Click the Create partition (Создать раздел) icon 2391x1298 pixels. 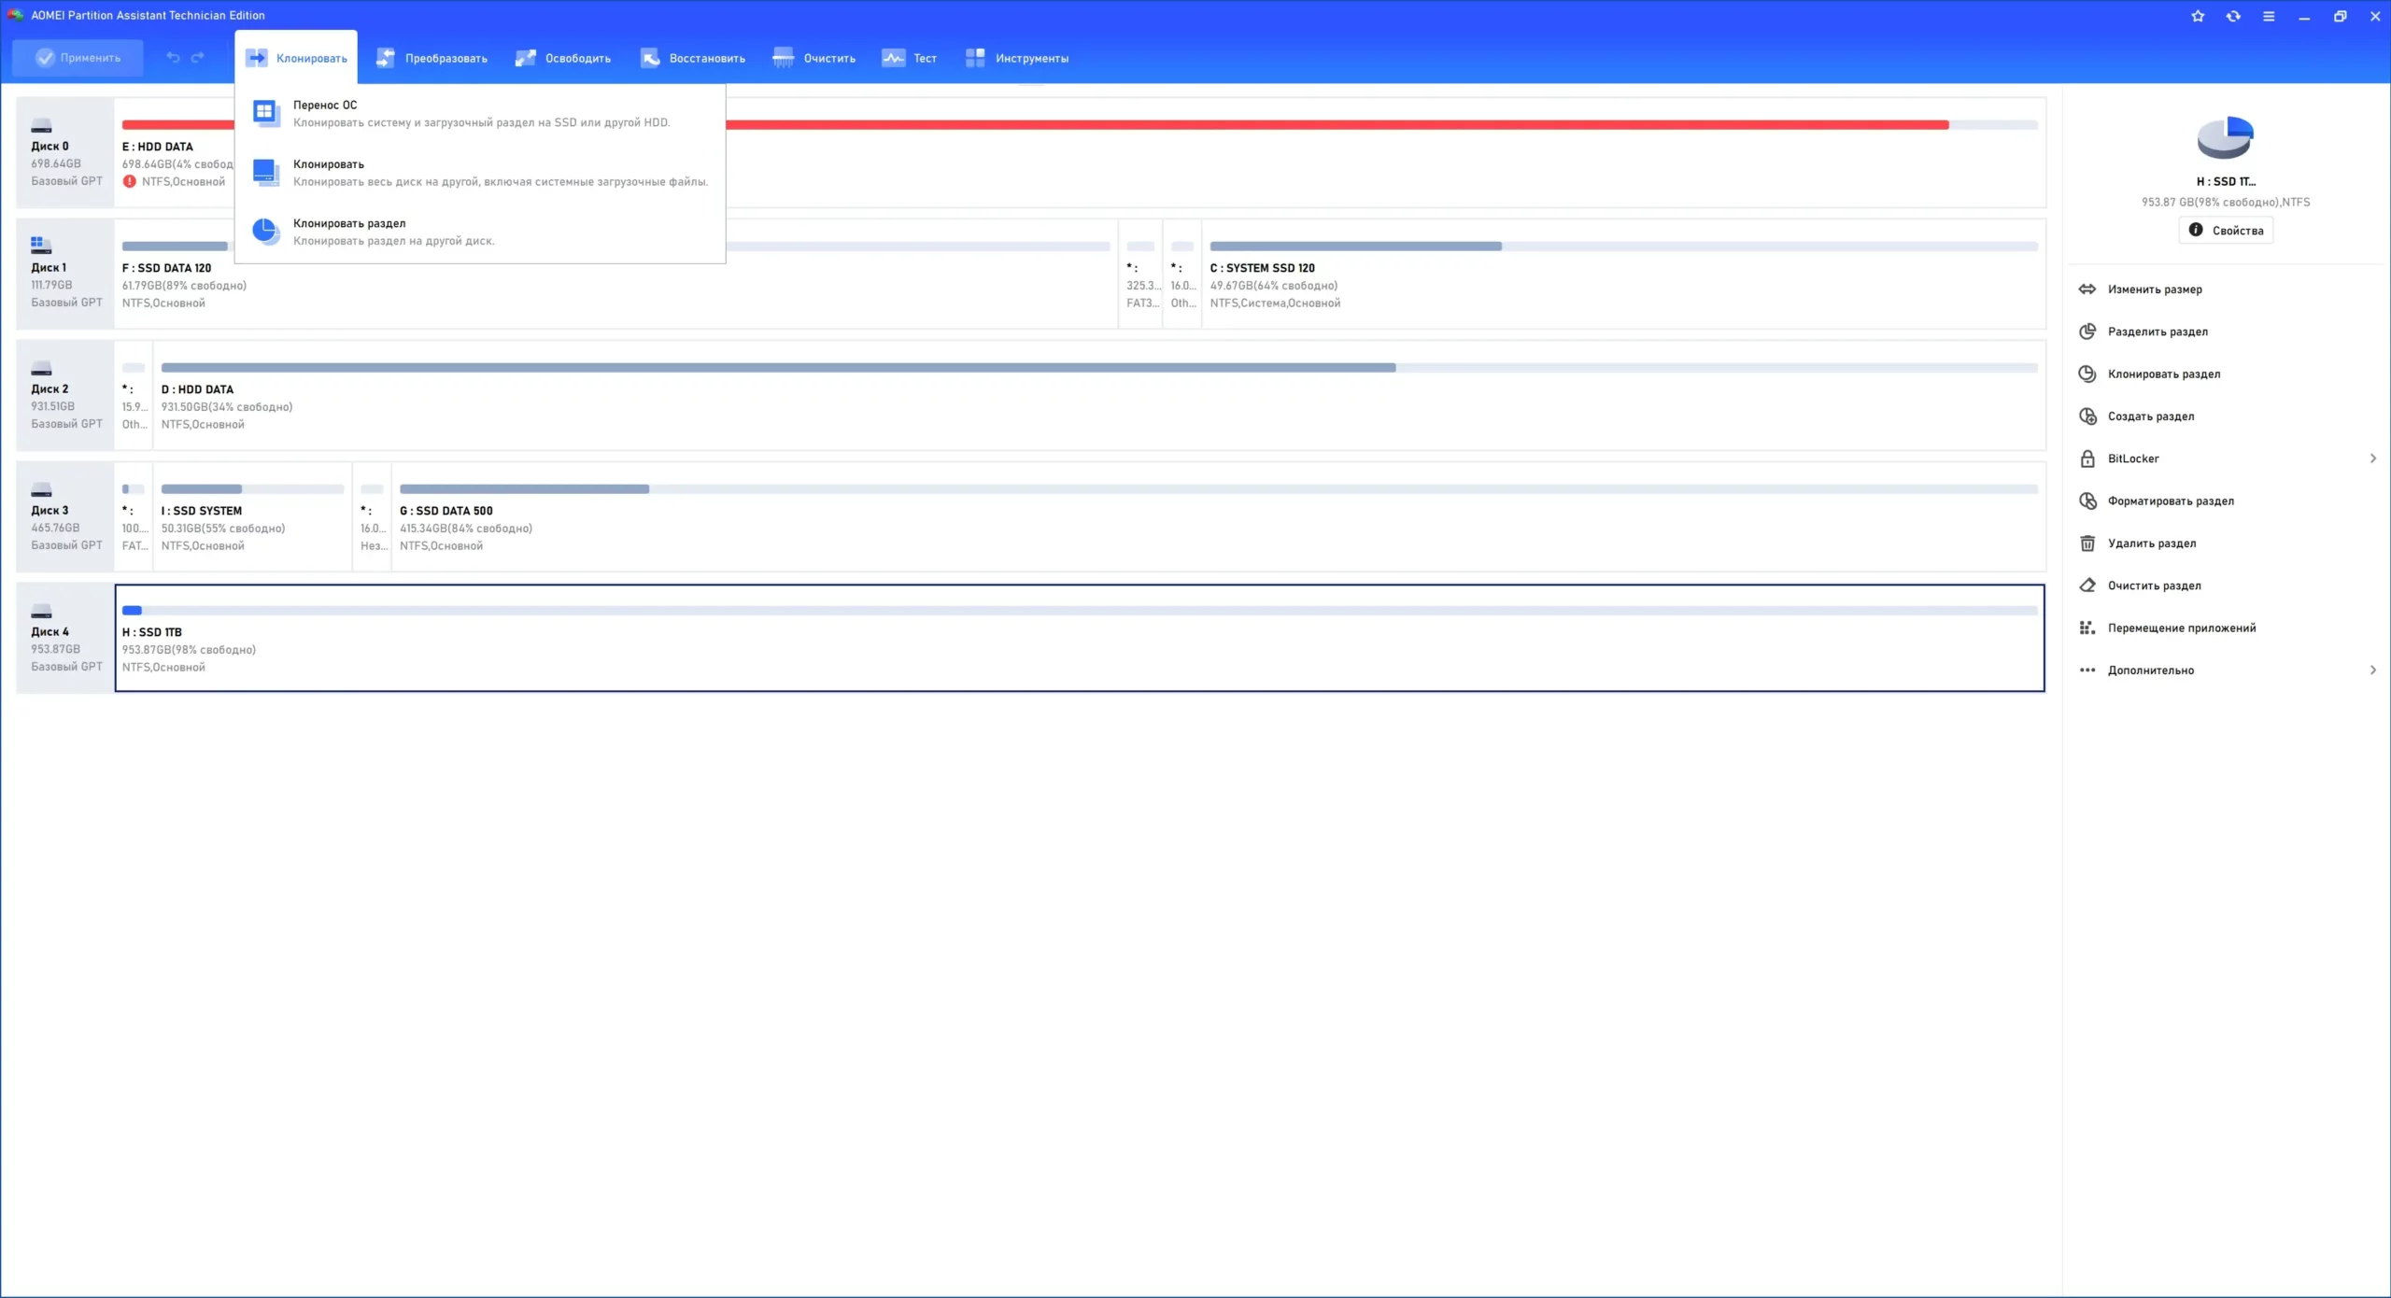[2087, 416]
